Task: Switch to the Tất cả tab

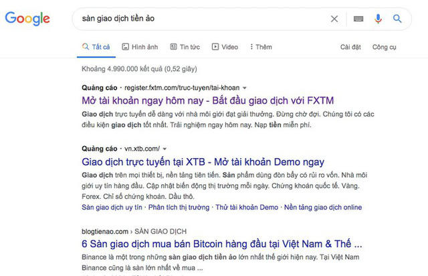Action: (x=96, y=47)
